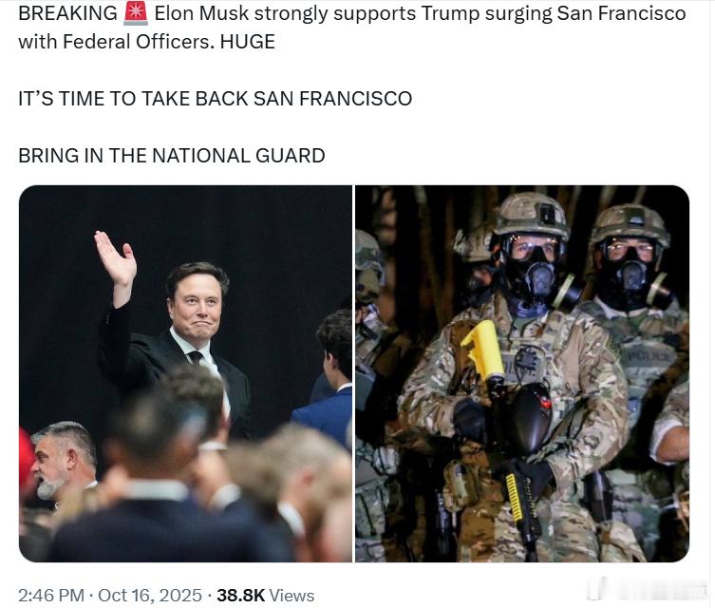
Task: Open the left photo of the man waving
Action: tap(185, 373)
